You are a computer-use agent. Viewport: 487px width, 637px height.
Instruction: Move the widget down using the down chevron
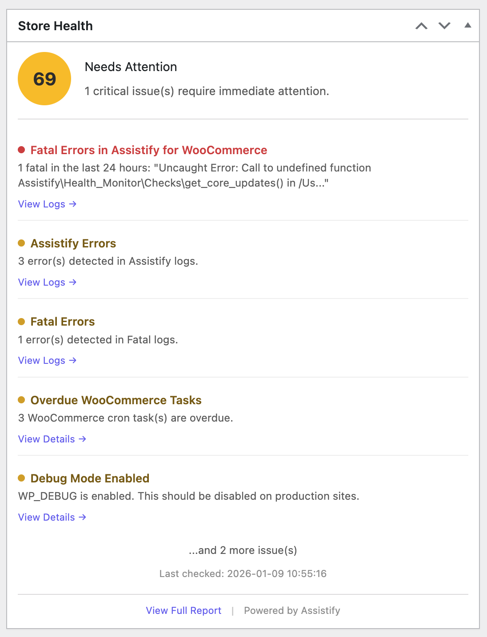click(444, 26)
